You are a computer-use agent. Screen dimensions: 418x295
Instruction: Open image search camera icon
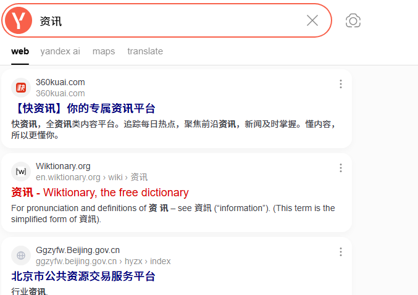pos(353,21)
